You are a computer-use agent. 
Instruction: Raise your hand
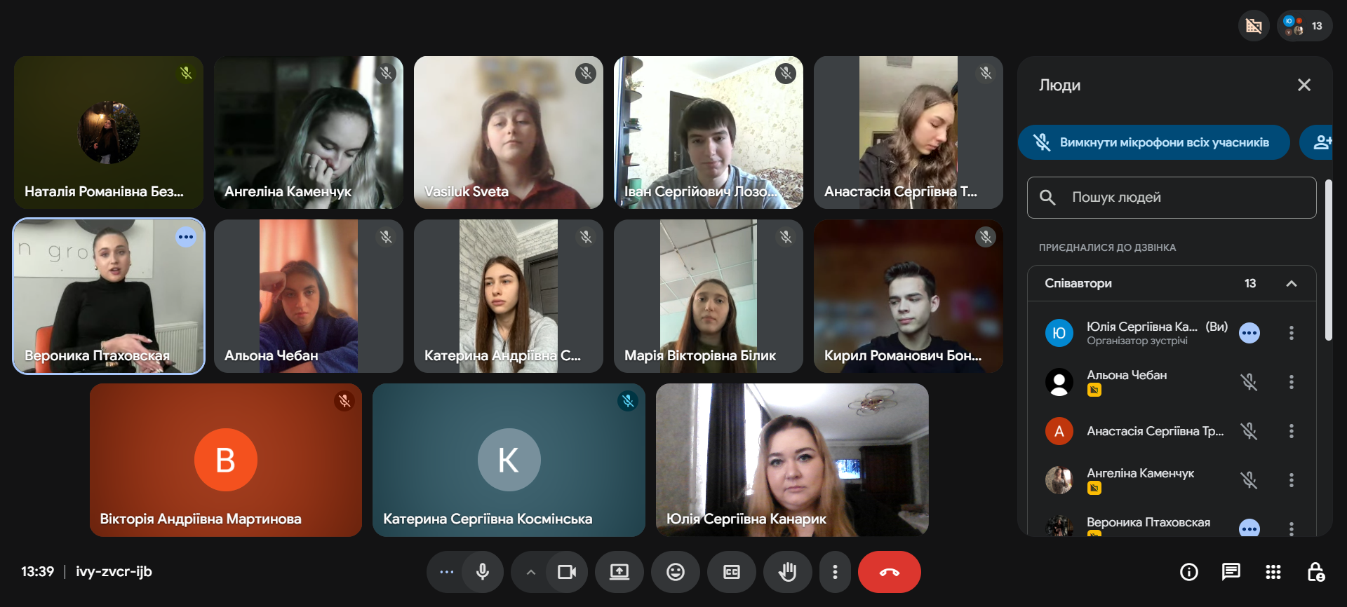(x=788, y=572)
